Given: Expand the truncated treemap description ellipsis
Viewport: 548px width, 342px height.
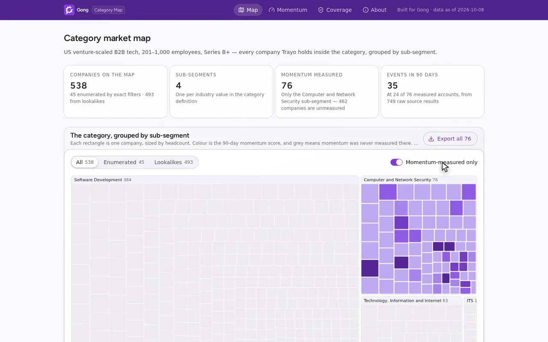Looking at the screenshot, I should click(x=416, y=143).
